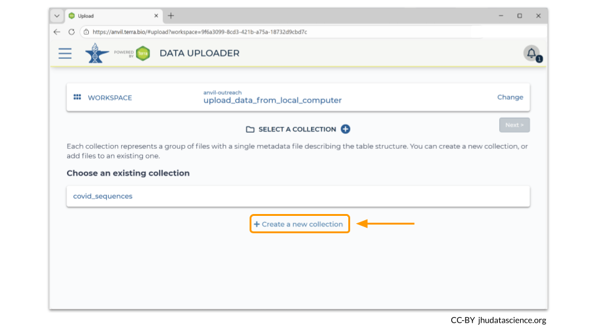Minimize the browser window

point(501,16)
